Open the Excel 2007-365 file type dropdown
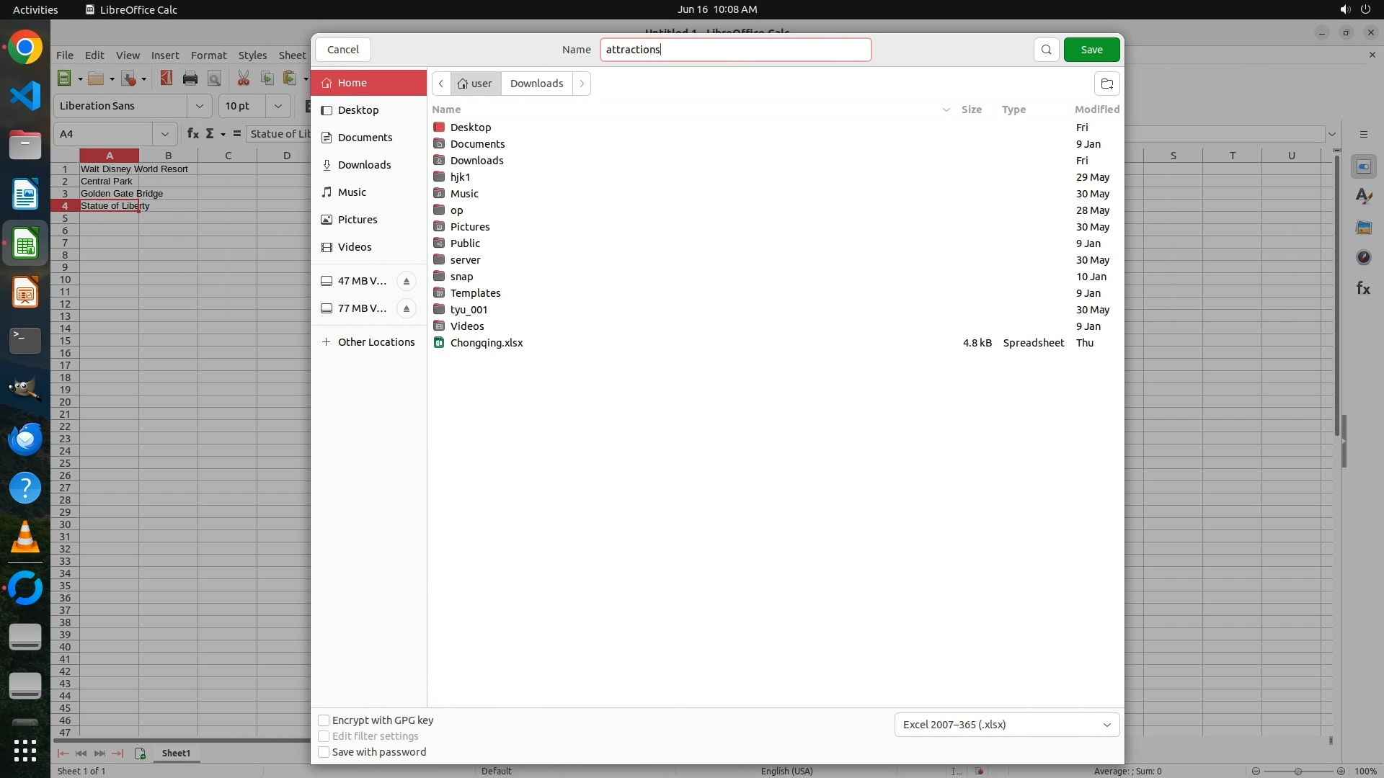This screenshot has height=778, width=1384. (1006, 725)
